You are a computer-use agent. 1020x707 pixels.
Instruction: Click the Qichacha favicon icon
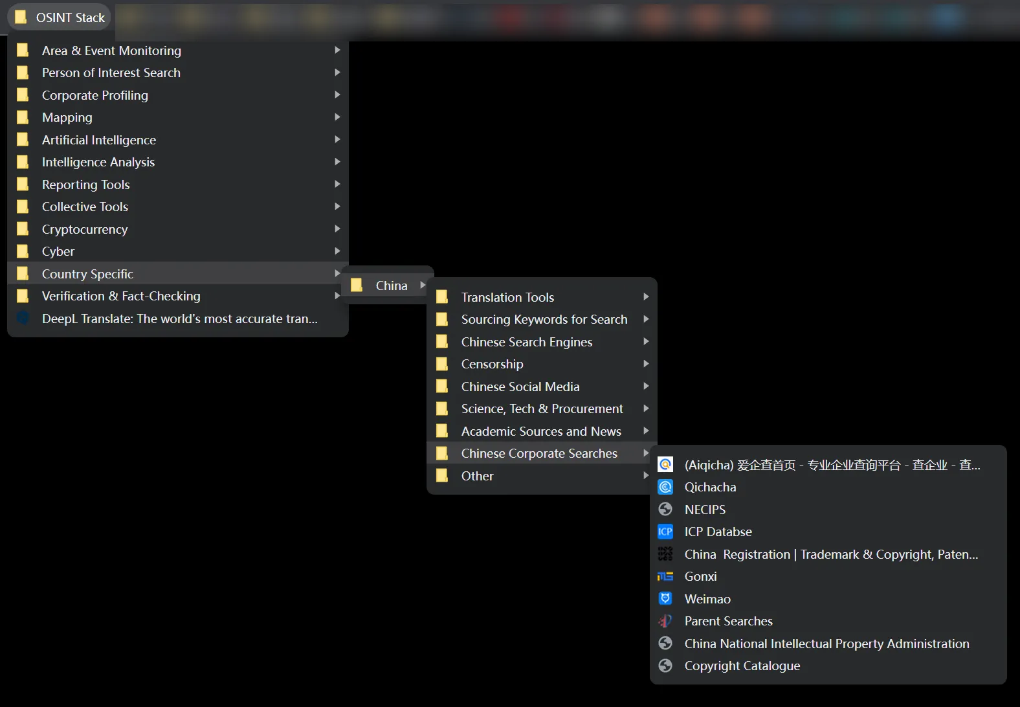coord(665,487)
